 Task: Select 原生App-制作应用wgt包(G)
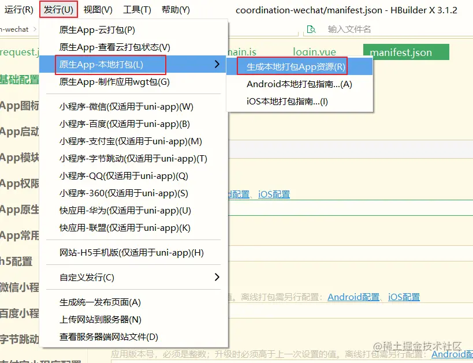pos(133,82)
